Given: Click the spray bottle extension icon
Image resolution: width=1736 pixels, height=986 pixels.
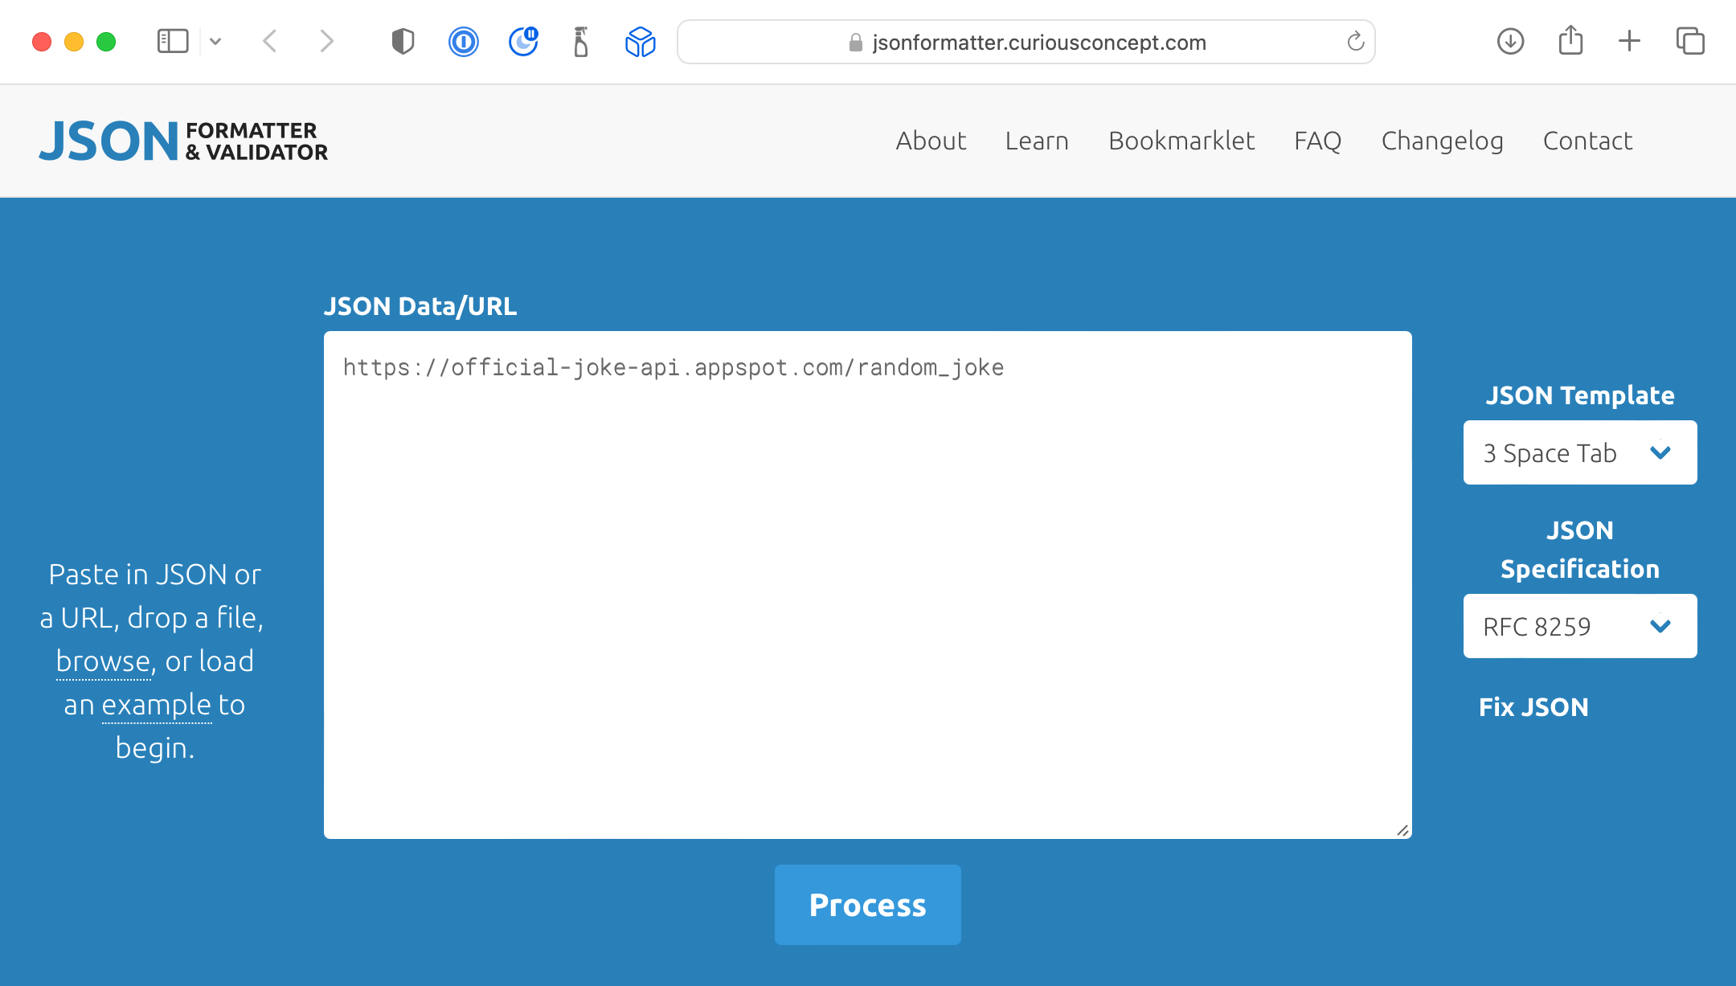Looking at the screenshot, I should click(581, 41).
